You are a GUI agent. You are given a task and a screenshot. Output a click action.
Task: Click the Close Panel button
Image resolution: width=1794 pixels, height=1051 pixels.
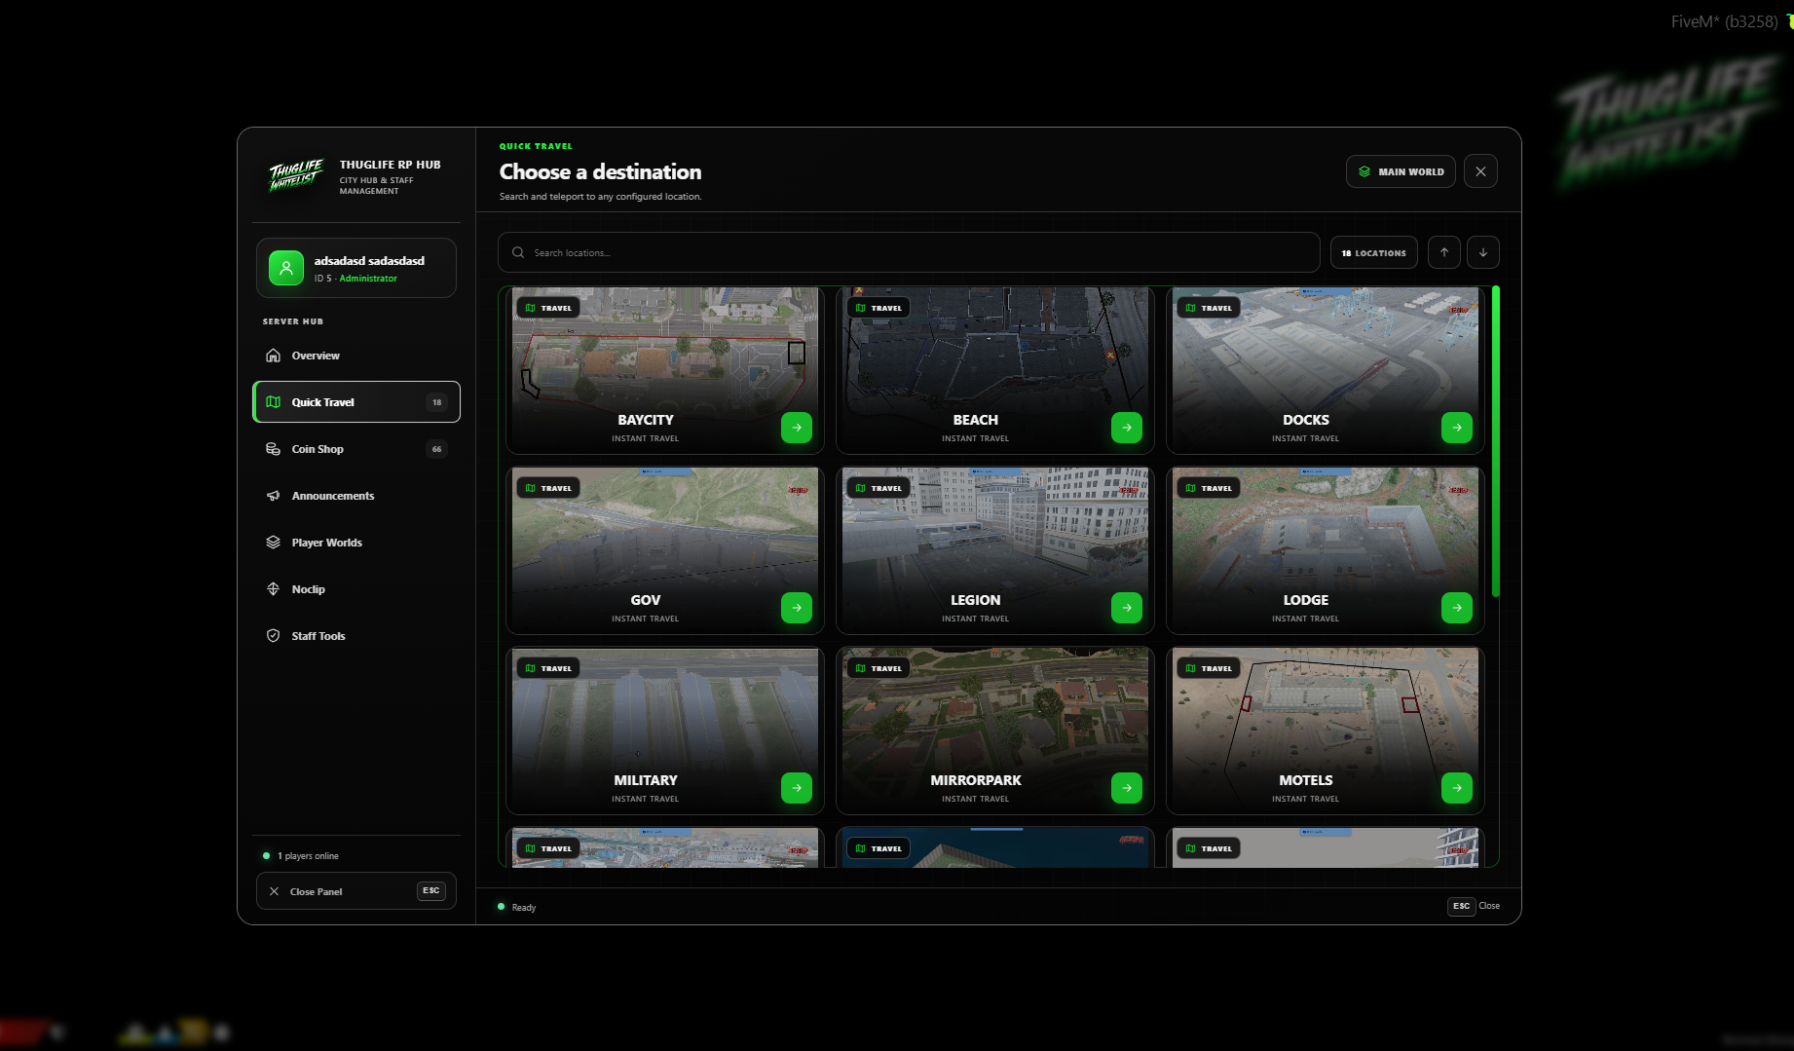tap(356, 891)
